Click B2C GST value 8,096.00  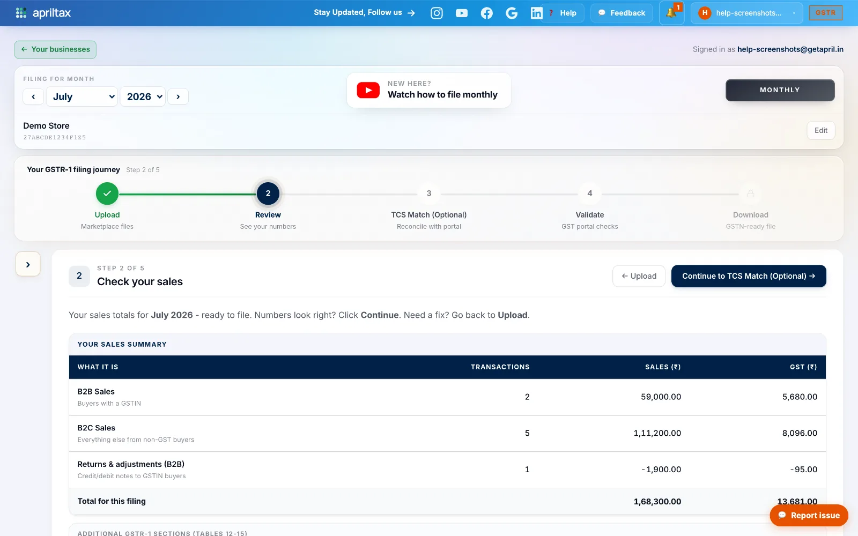tap(800, 433)
